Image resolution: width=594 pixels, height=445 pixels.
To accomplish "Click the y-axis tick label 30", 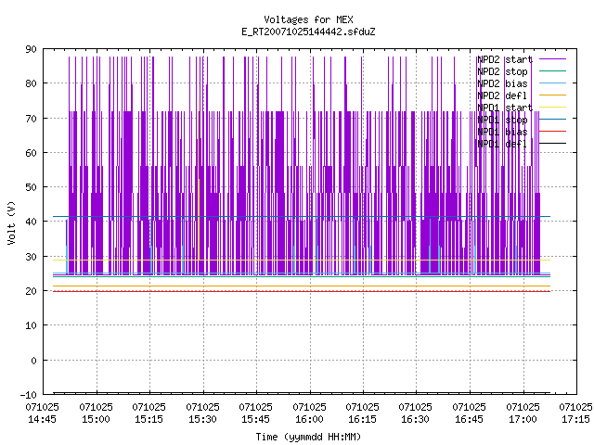I will point(31,257).
